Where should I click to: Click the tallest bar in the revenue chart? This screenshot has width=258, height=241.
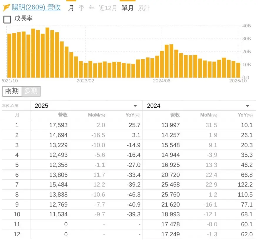[x=47, y=53]
